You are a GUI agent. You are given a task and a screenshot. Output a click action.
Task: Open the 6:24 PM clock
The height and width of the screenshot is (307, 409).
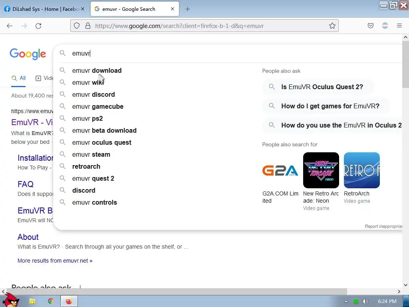387,301
